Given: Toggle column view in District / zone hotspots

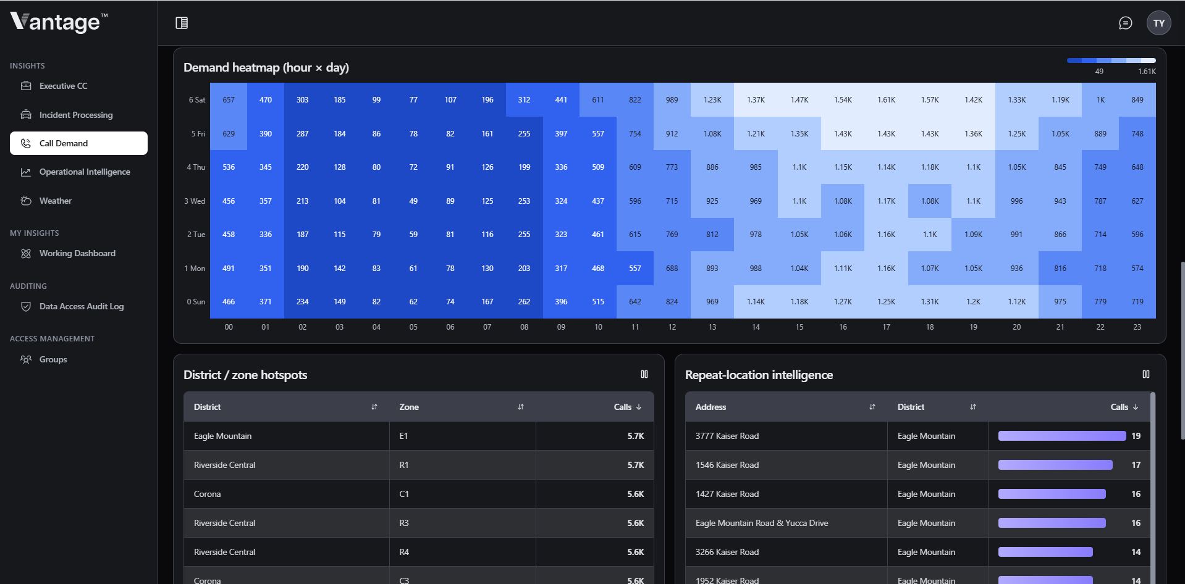Looking at the screenshot, I should (644, 374).
